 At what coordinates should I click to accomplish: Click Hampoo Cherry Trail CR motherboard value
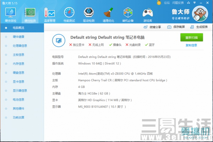(x=122, y=80)
